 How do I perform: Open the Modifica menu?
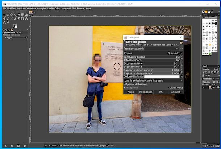[11, 8]
